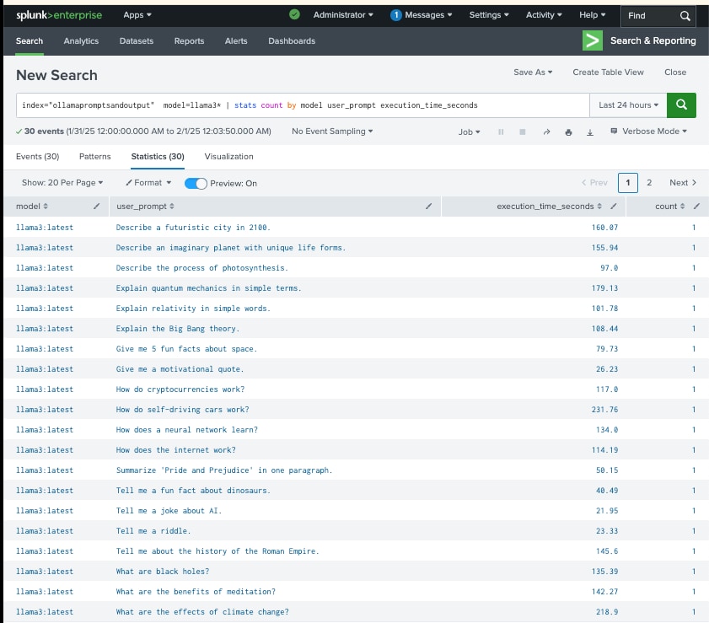Sort by the count column
709x623 pixels.
682,207
